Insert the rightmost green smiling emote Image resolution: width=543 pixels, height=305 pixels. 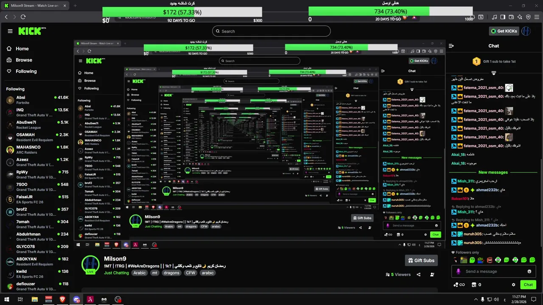532,260
